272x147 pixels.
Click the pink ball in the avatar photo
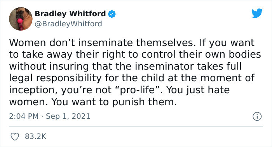pos(20,21)
